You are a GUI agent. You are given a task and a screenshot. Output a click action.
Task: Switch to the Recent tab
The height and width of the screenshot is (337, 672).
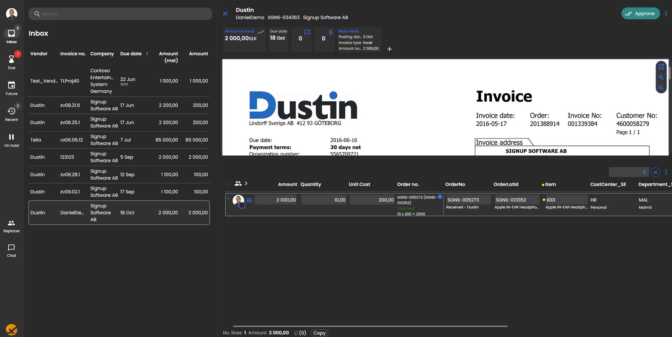coord(11,114)
